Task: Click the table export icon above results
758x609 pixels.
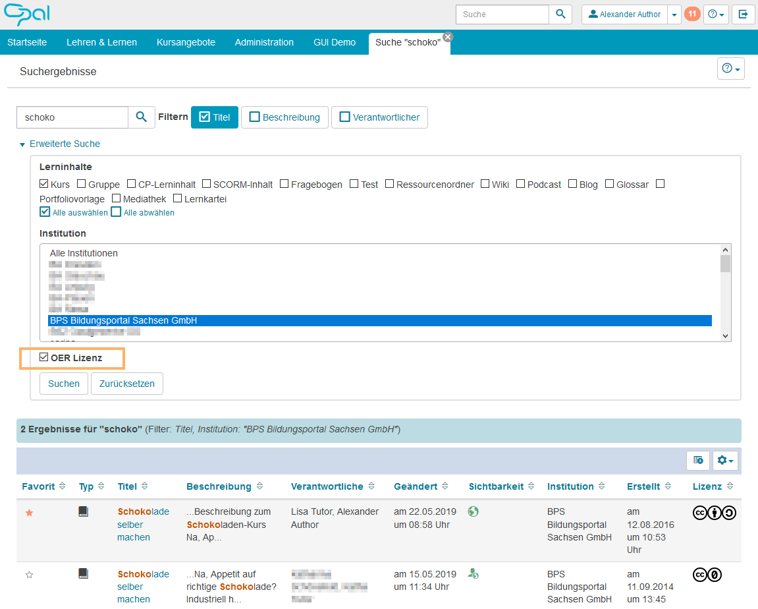Action: (698, 460)
